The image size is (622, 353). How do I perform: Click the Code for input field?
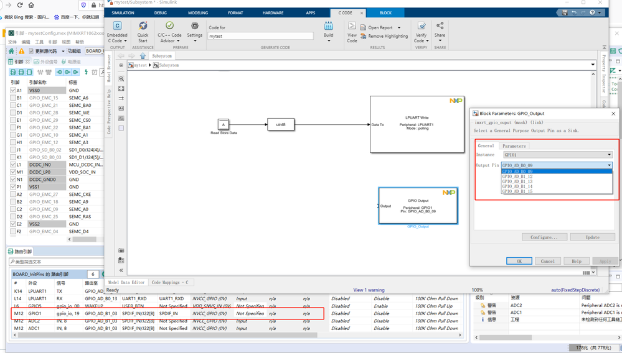(261, 36)
